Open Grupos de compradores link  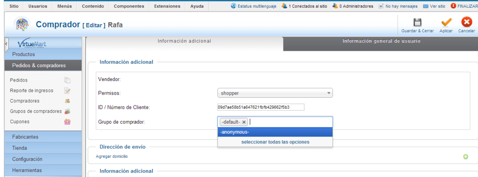click(36, 111)
